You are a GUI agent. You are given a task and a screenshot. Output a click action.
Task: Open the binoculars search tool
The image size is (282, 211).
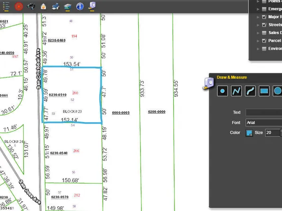click(31, 7)
